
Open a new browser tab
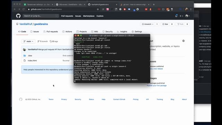tap(154, 5)
